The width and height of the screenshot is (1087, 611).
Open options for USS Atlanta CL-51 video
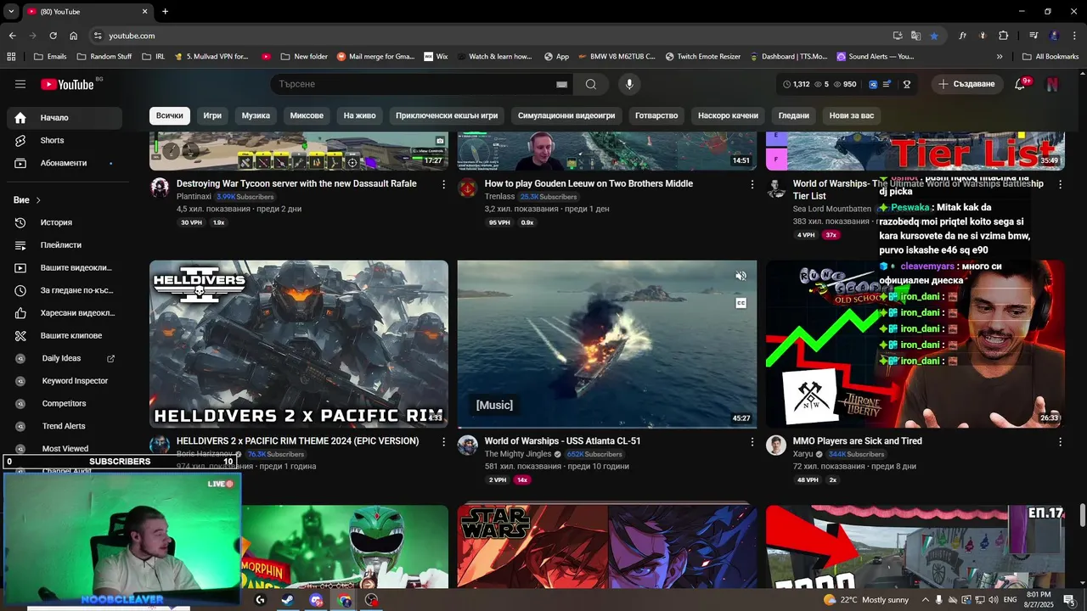tap(752, 442)
